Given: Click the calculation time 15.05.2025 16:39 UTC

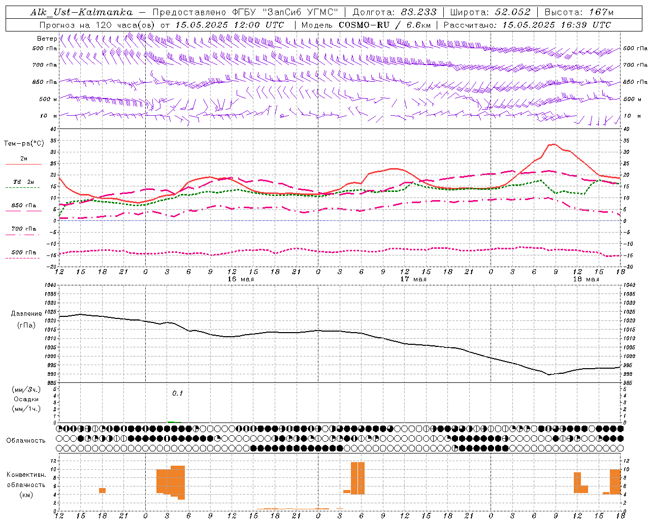Looking at the screenshot, I should pyautogui.click(x=557, y=25).
